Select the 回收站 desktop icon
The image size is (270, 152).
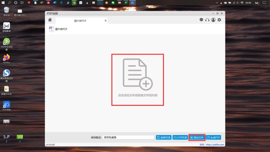coord(6,11)
